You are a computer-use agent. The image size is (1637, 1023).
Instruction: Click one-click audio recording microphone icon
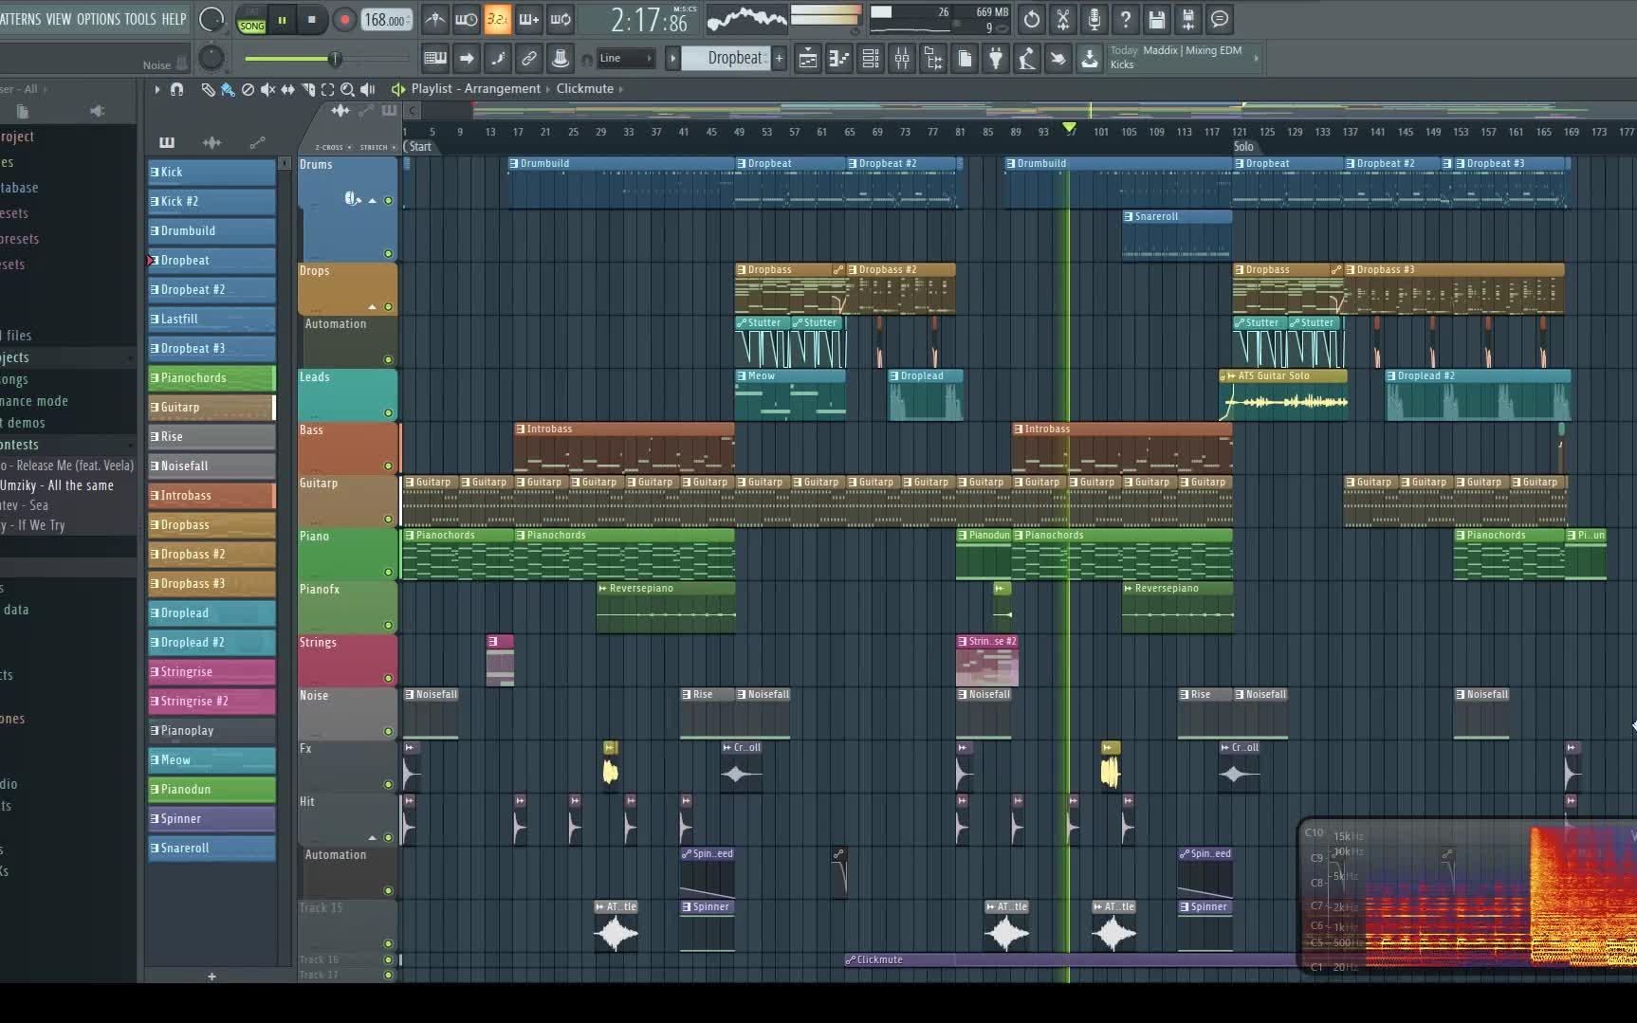(1094, 19)
